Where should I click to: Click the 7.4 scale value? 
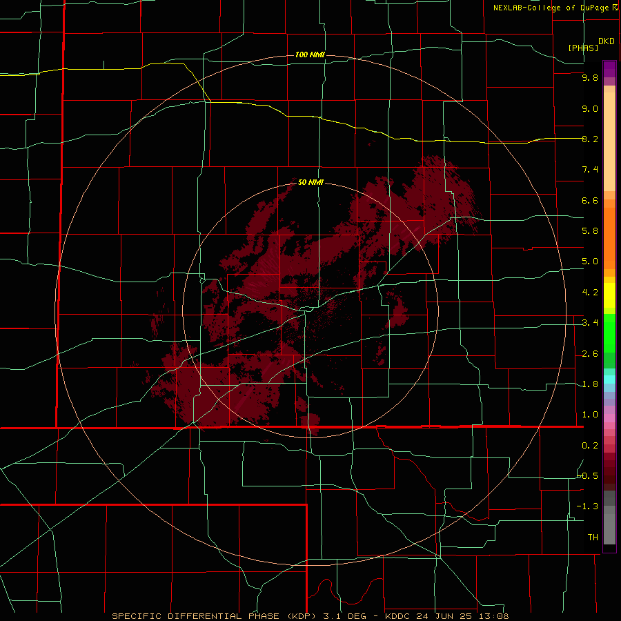tap(590, 170)
